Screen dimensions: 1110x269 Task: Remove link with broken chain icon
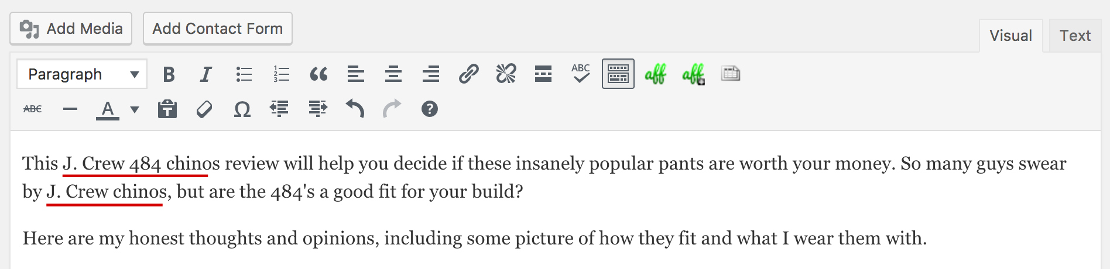506,74
